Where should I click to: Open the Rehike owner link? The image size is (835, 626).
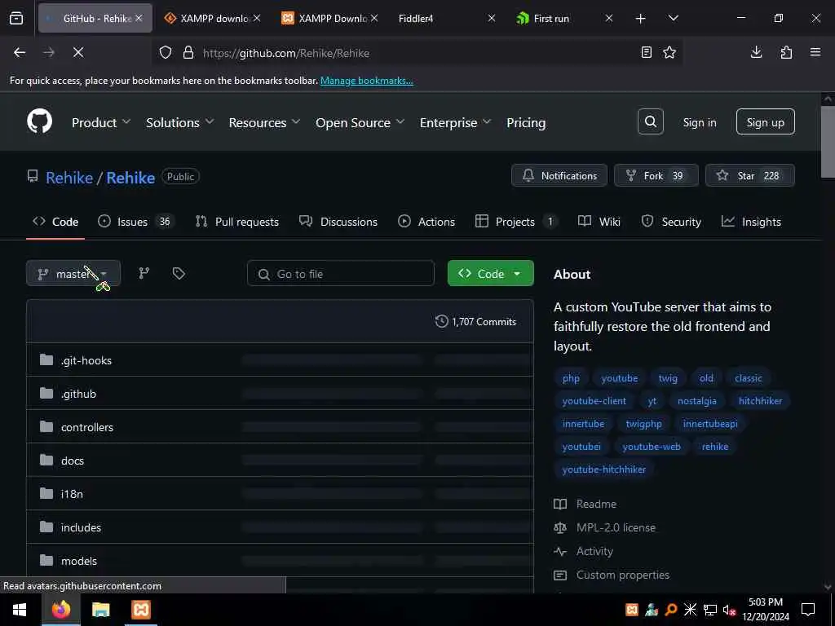point(69,177)
